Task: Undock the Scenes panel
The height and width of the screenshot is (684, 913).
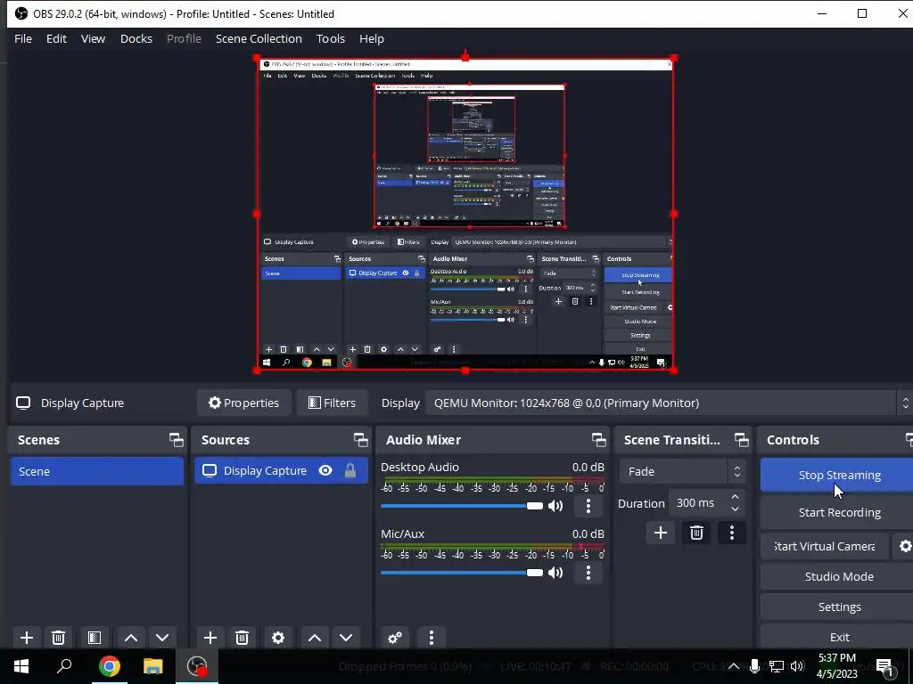Action: (176, 440)
